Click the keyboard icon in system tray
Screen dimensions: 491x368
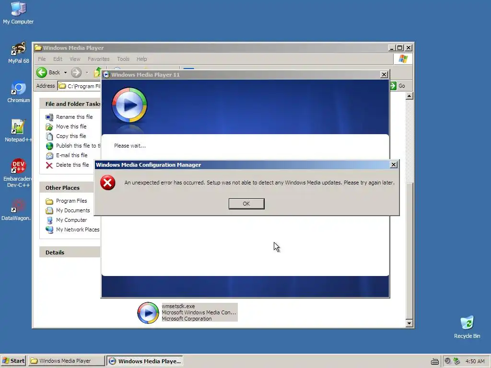tap(434, 361)
